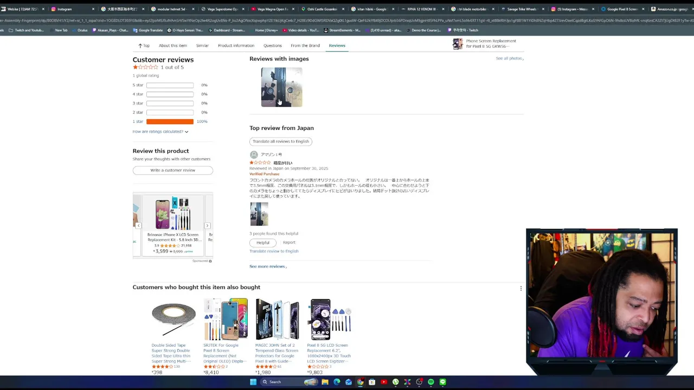
Task: Open the Twitch and Youtube bookmark
Action: tap(26, 30)
